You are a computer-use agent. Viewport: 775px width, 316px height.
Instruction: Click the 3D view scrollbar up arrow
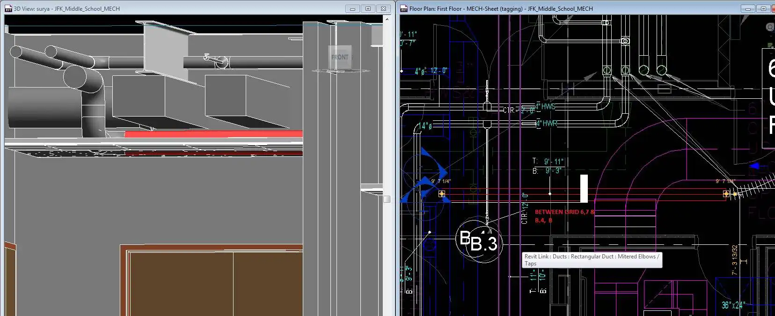point(387,19)
